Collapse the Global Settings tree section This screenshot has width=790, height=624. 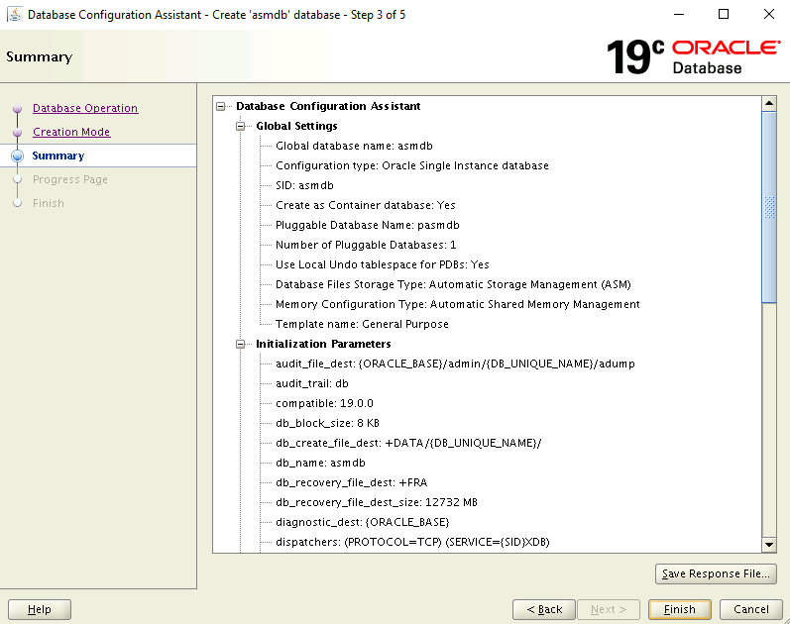[240, 126]
